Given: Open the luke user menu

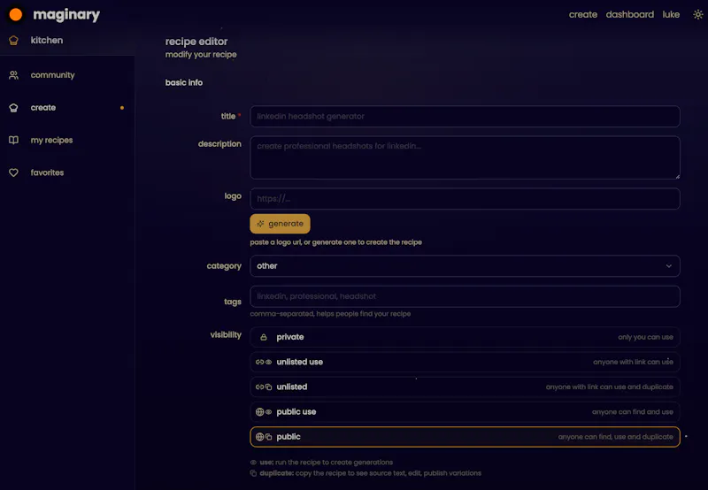Looking at the screenshot, I should tap(671, 14).
